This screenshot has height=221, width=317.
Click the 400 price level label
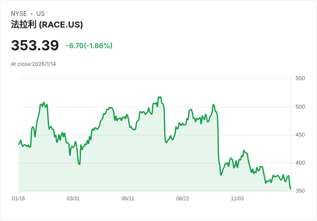tap(300, 163)
